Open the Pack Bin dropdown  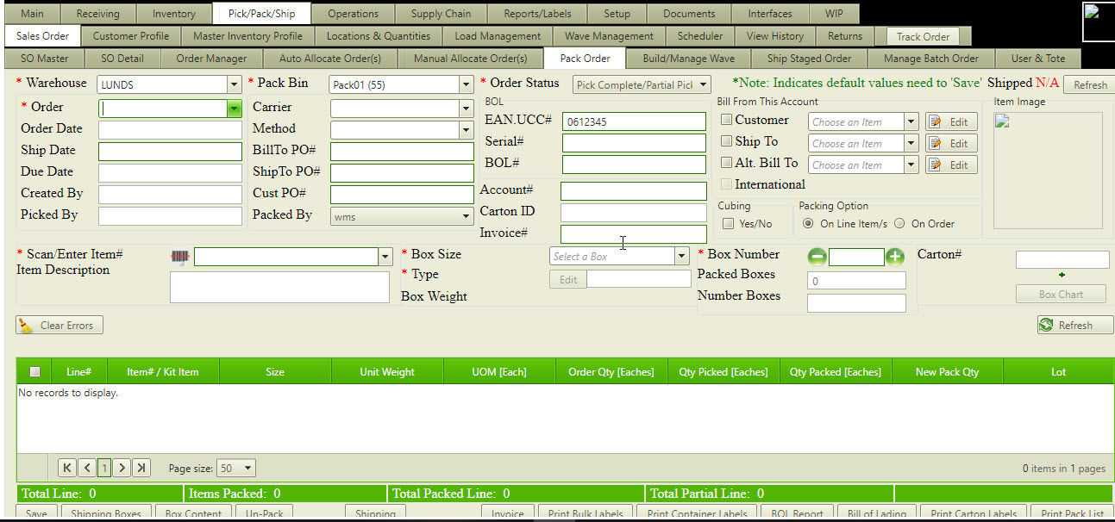pyautogui.click(x=467, y=84)
